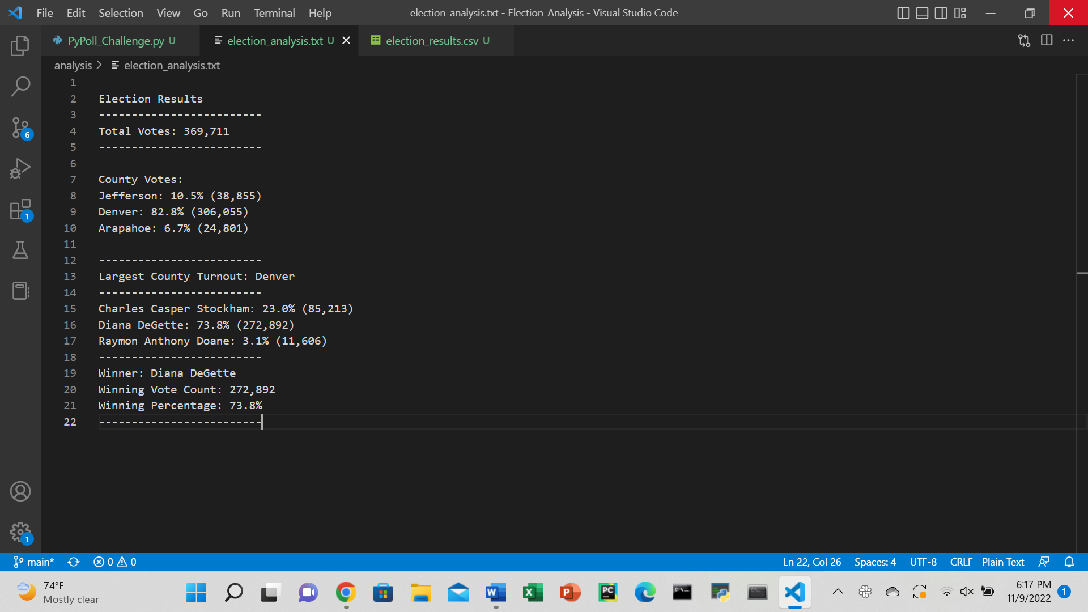Open the More Actions ellipsis menu
The height and width of the screenshot is (612, 1088).
(x=1069, y=40)
